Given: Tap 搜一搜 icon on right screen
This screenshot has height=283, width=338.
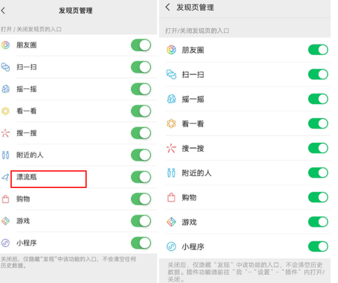Looking at the screenshot, I should [171, 148].
